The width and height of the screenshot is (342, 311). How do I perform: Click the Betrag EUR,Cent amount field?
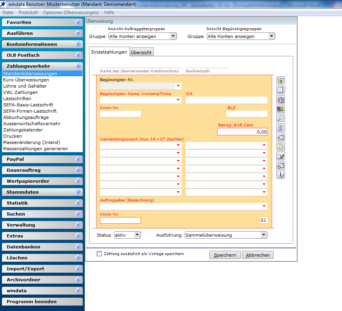[242, 132]
